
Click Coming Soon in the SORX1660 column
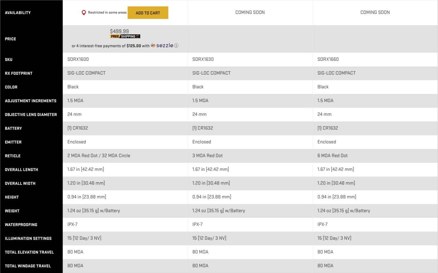[x=375, y=13]
